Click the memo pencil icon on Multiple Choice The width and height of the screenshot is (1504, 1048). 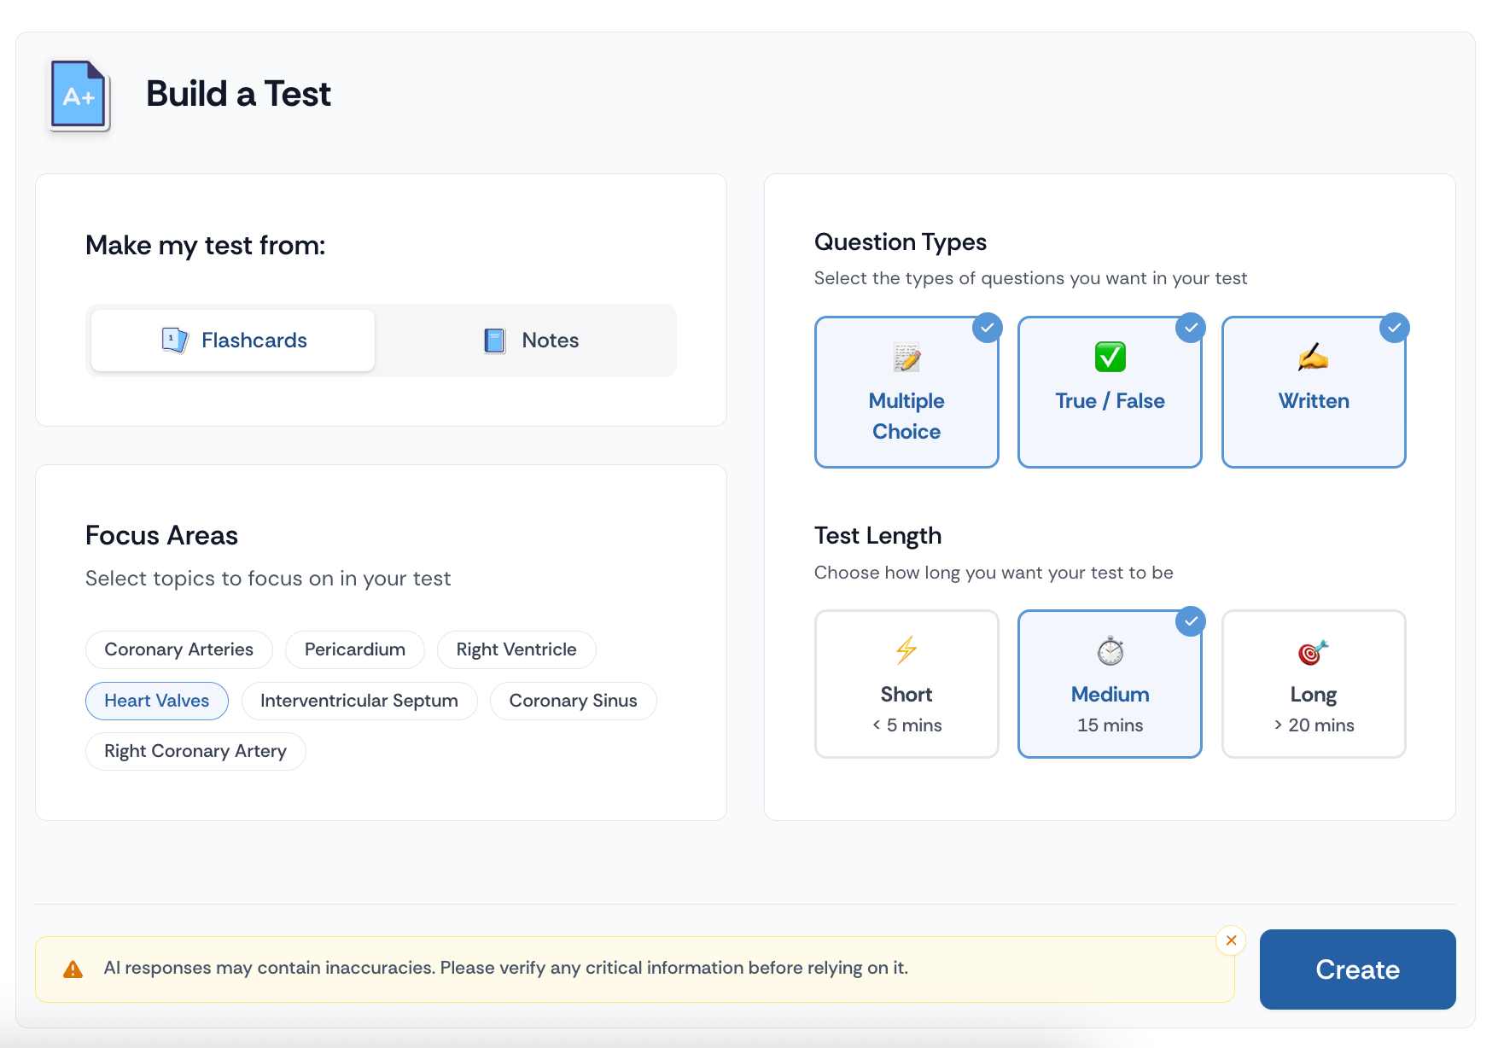(906, 358)
